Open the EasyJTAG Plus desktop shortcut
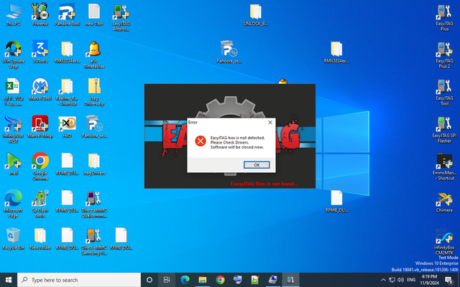The width and height of the screenshot is (460, 287). [x=444, y=17]
